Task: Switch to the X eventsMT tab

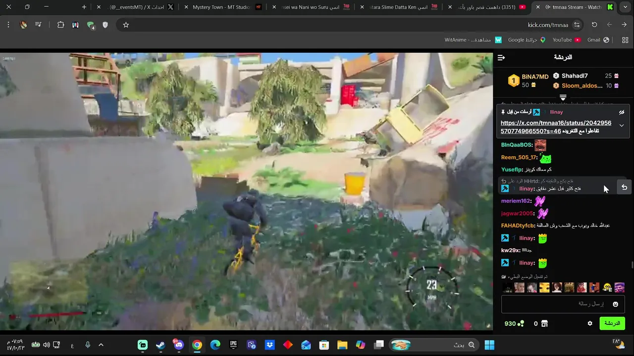Action: [x=136, y=7]
